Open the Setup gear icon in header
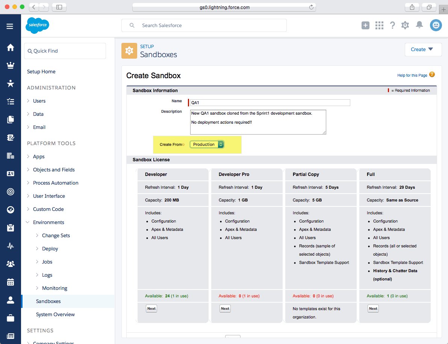448x344 pixels. tap(405, 26)
